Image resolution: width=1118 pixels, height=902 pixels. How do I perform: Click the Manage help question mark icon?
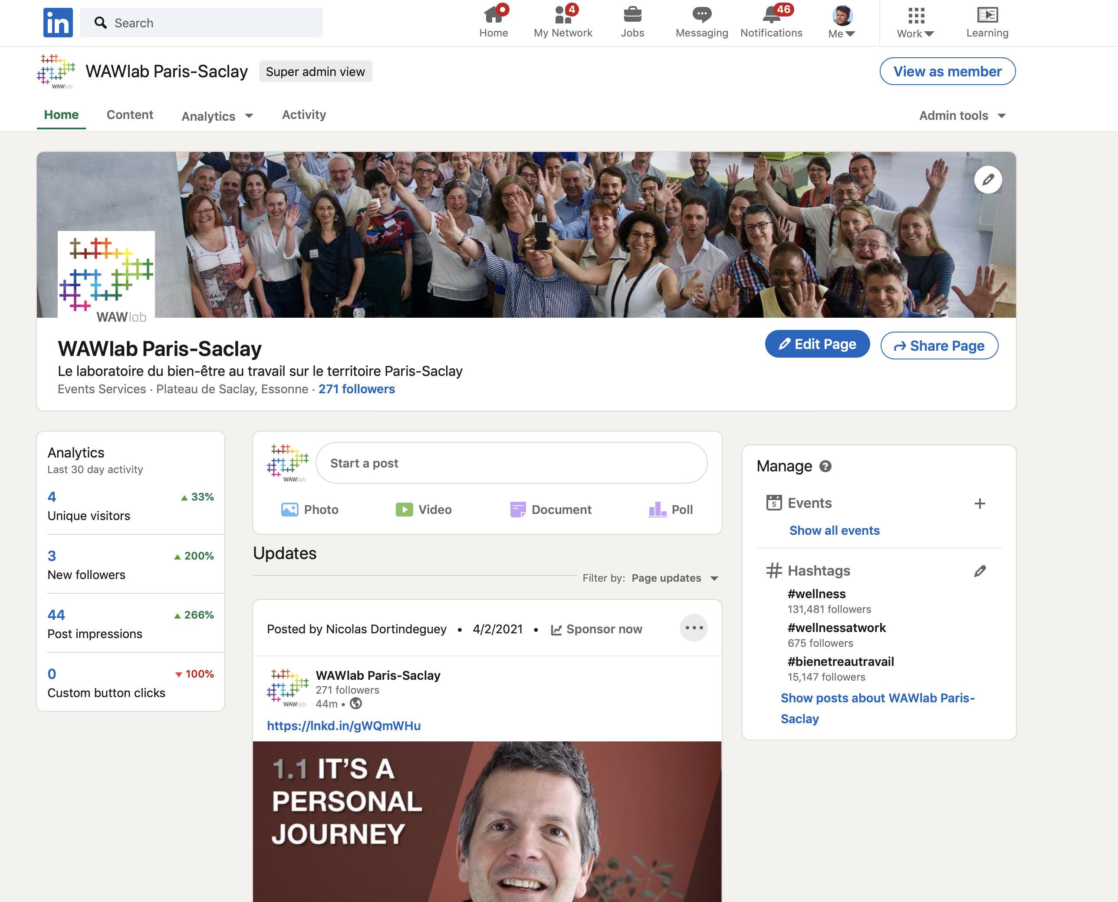click(825, 466)
